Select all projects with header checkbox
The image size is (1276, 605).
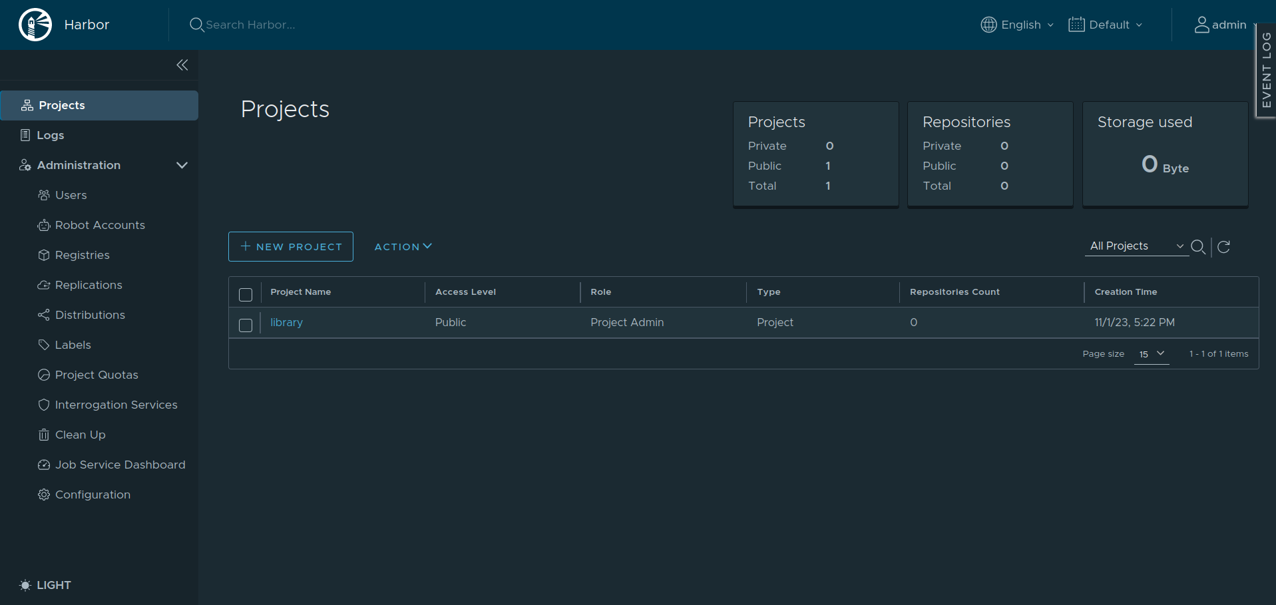pyautogui.click(x=246, y=294)
